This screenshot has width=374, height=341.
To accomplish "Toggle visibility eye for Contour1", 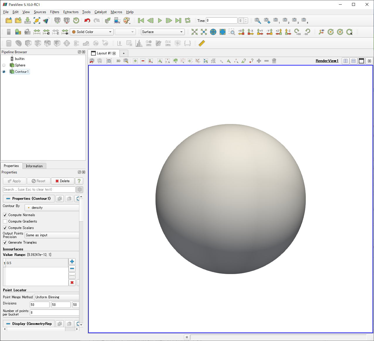I will pyautogui.click(x=4, y=72).
